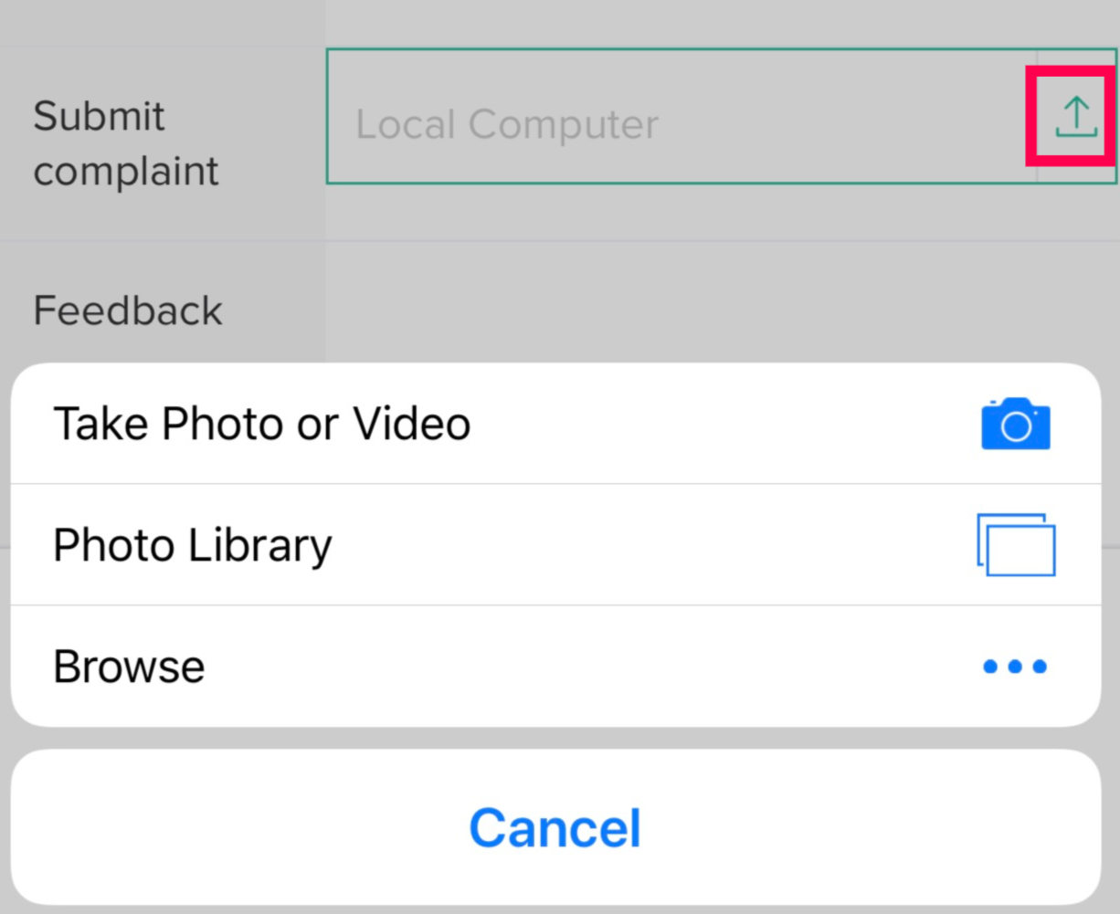The width and height of the screenshot is (1120, 914).
Task: Select the Photo Library option
Action: pos(193,545)
